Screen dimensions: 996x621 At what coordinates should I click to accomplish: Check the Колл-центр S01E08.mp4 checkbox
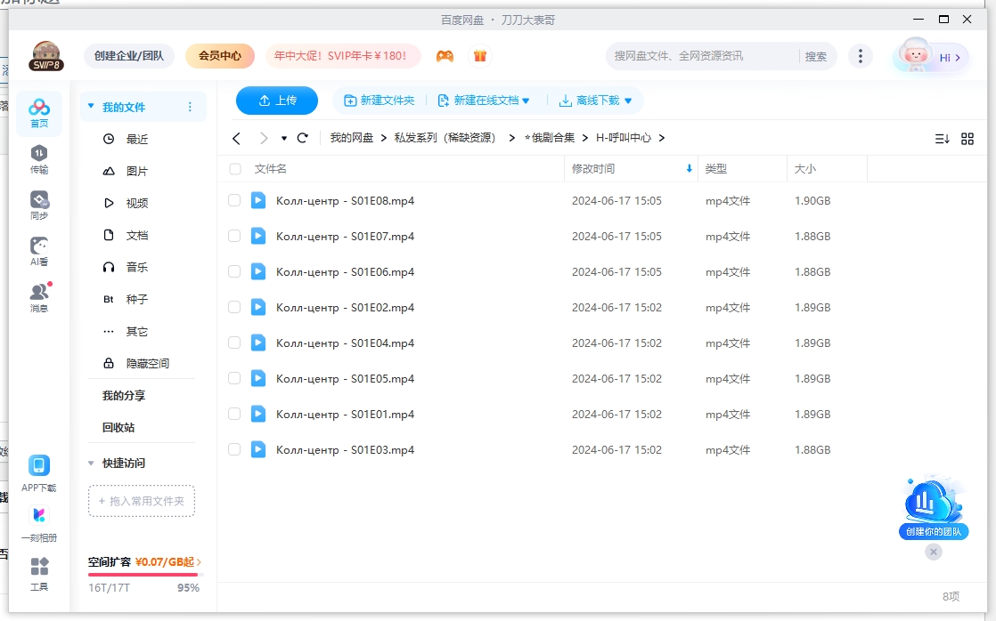pos(234,200)
